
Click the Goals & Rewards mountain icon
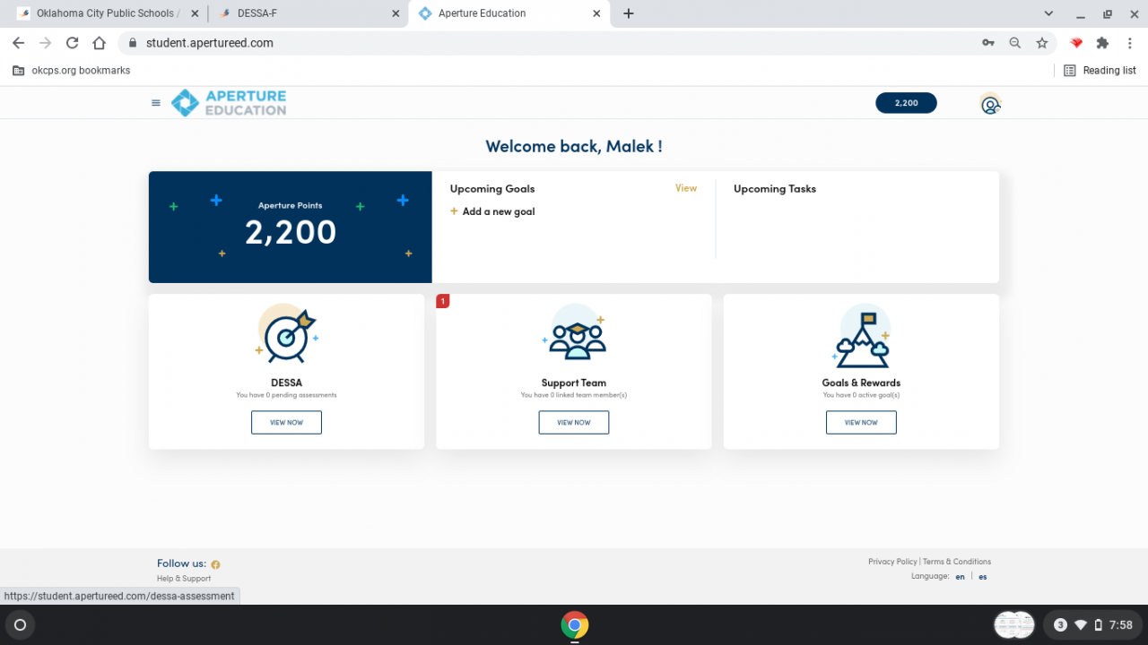pos(861,335)
